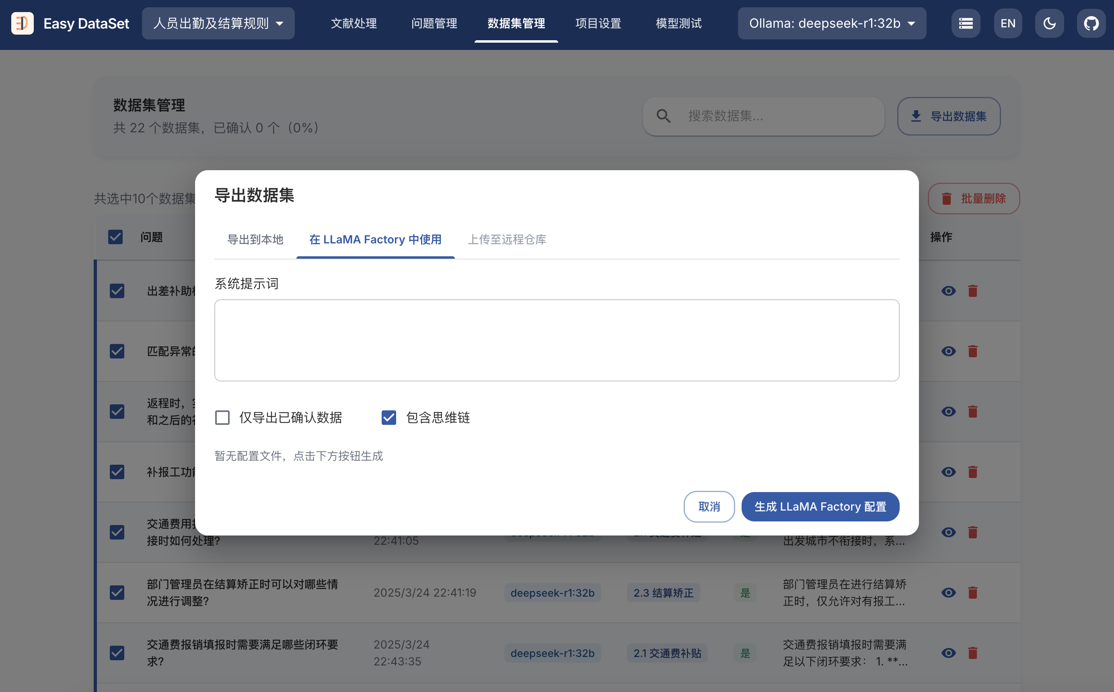Click the search magnifier icon
The width and height of the screenshot is (1114, 692).
663,116
